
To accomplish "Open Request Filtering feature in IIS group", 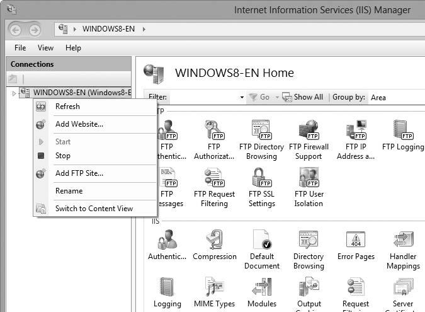I will click(356, 294).
